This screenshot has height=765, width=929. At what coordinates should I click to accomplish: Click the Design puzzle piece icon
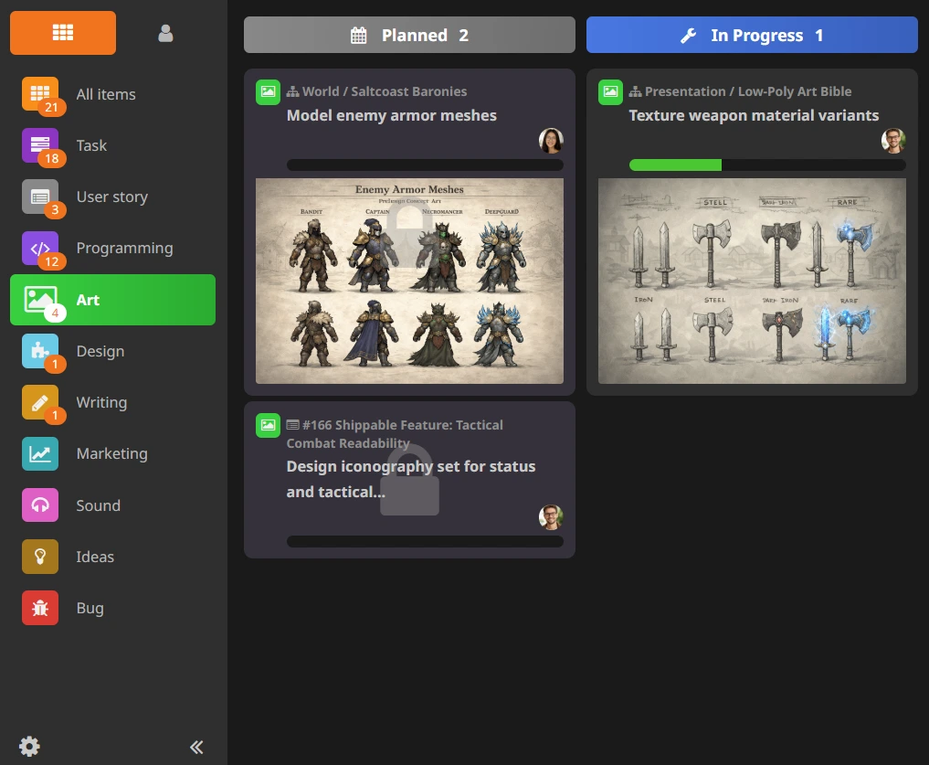[x=40, y=351]
